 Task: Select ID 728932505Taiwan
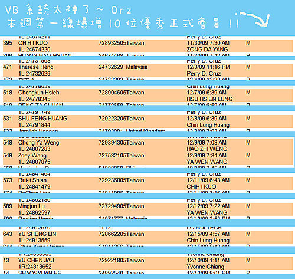click(x=122, y=43)
